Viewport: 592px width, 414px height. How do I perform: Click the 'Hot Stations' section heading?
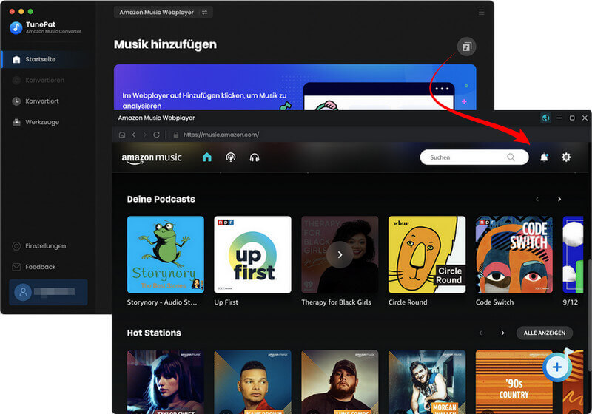pyautogui.click(x=154, y=333)
